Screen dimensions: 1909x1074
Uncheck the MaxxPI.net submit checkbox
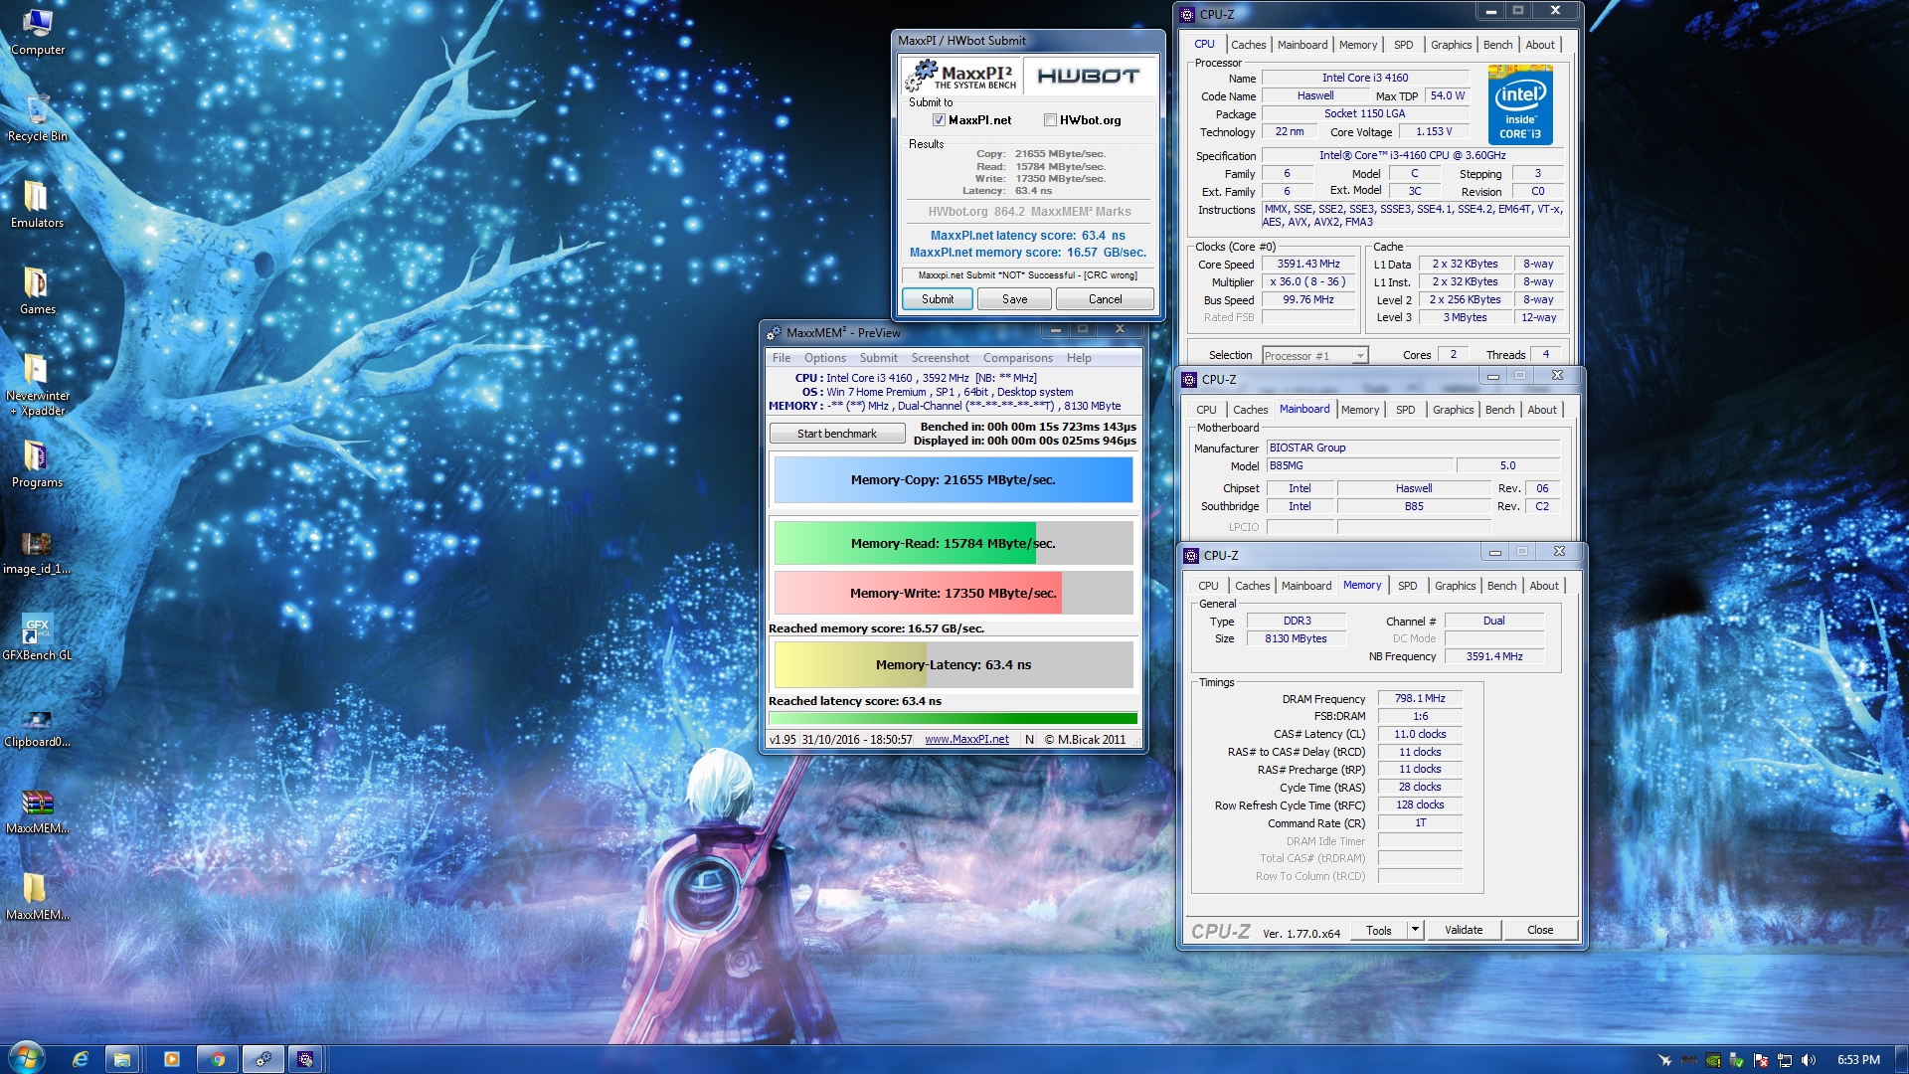tap(938, 120)
